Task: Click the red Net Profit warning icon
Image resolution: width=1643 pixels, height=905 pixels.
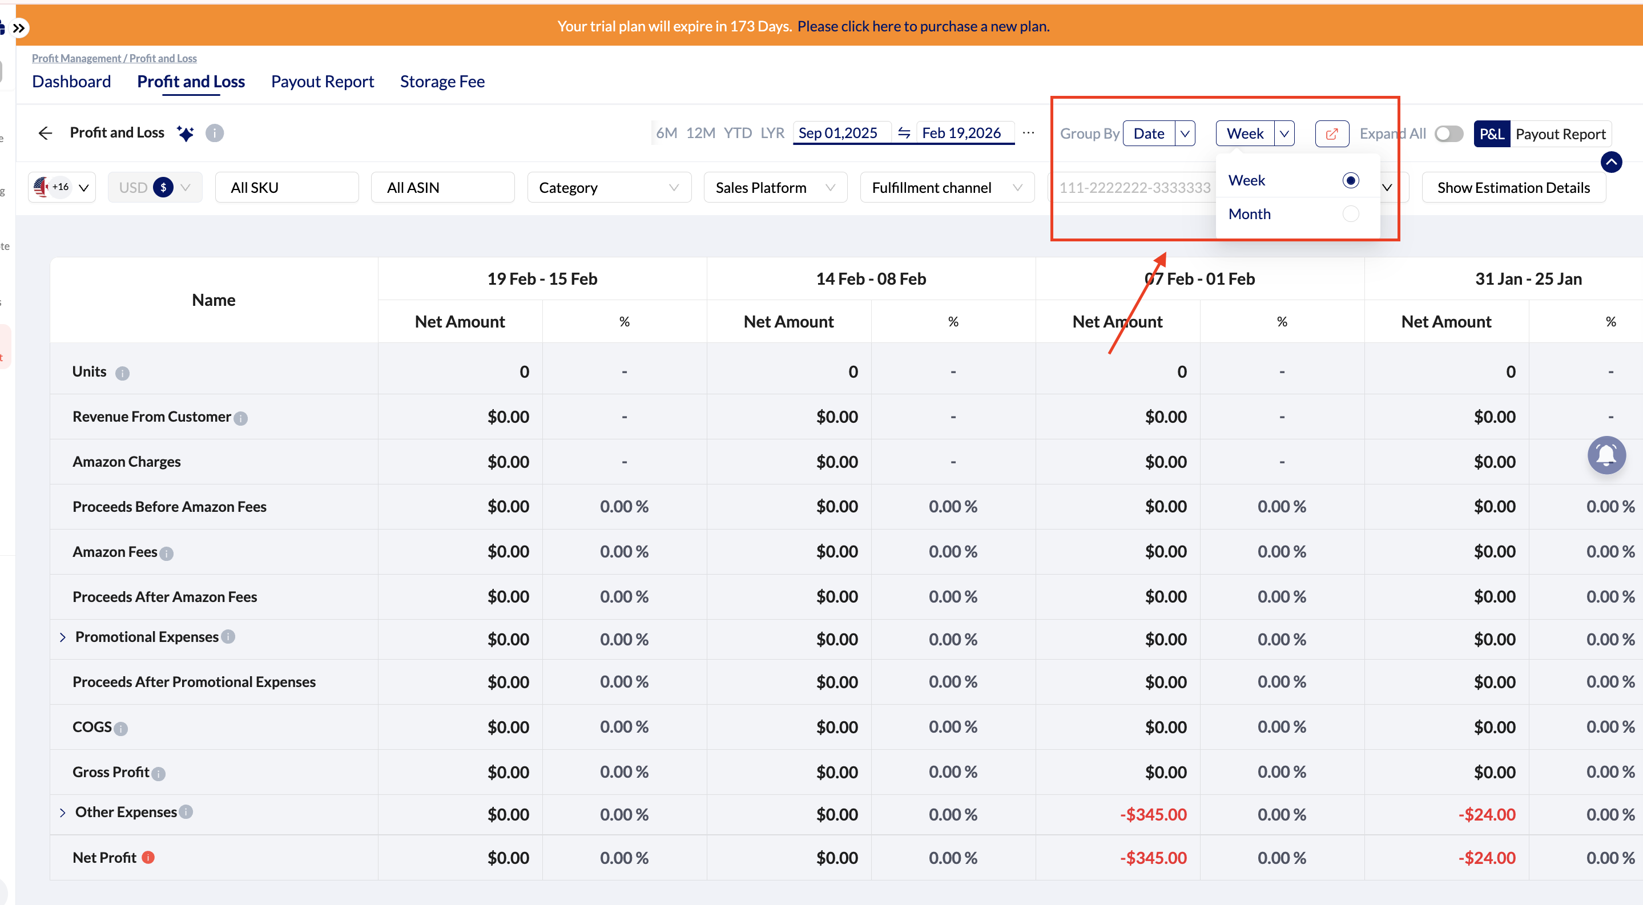Action: [148, 857]
